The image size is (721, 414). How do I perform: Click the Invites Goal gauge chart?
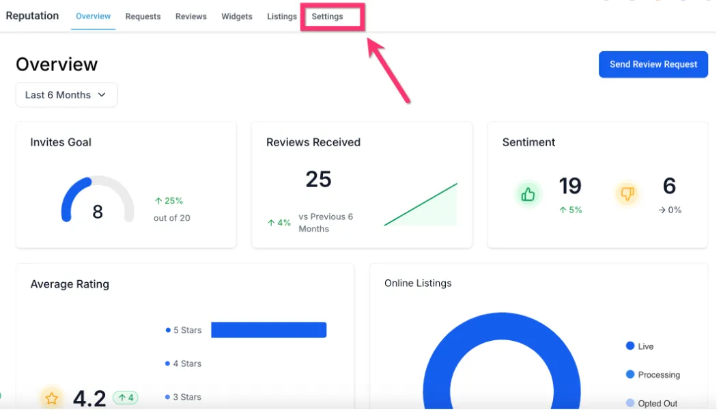tap(98, 199)
